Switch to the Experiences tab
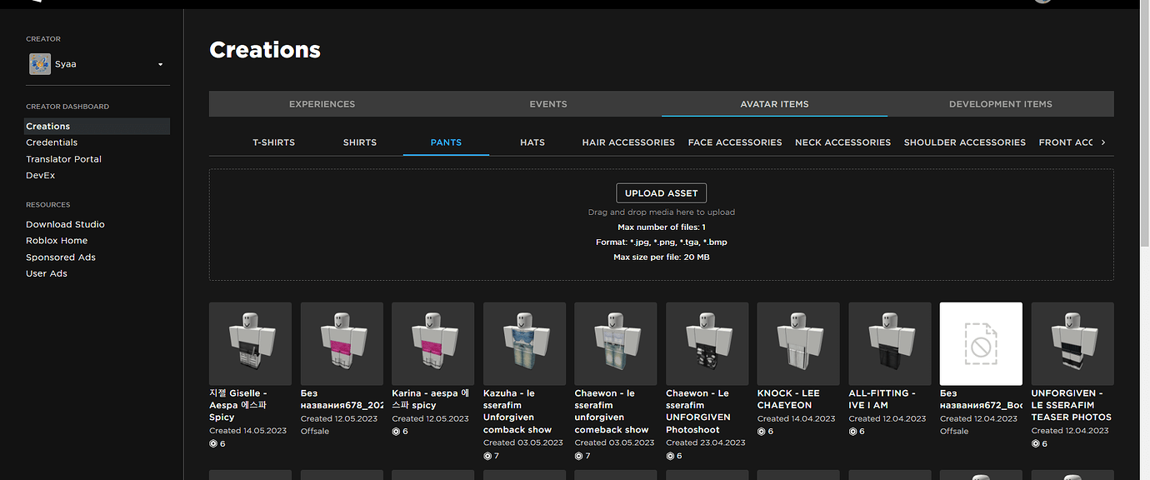1150x480 pixels. (x=322, y=103)
